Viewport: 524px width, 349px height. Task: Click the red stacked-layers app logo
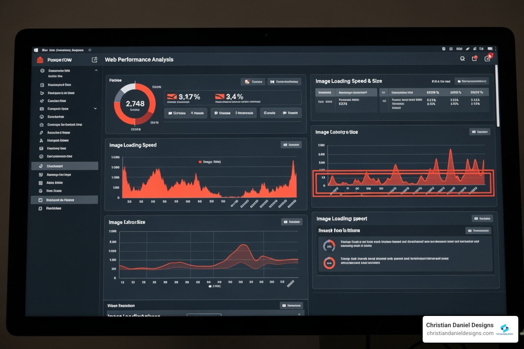[40, 60]
